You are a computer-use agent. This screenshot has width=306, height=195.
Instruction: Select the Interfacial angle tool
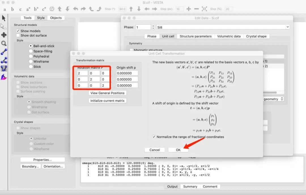pos(4,77)
